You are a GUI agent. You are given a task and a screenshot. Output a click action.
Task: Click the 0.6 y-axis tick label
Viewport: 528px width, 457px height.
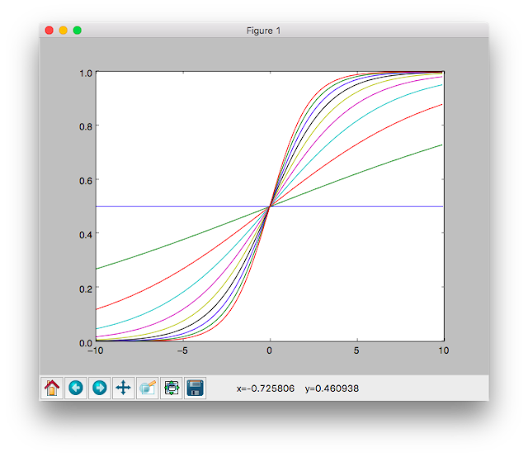pos(86,181)
